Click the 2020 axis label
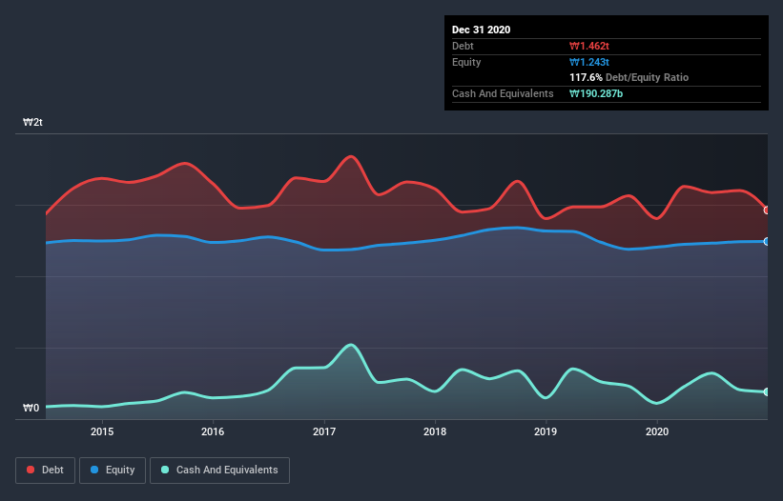The height and width of the screenshot is (501, 783). click(x=657, y=431)
